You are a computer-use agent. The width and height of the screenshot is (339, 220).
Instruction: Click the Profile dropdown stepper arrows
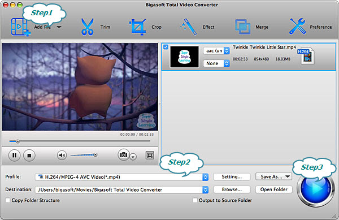[206, 177]
